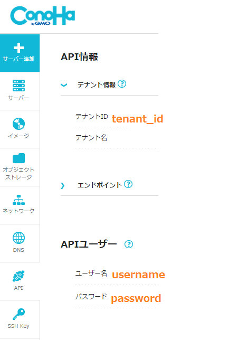Click the エンドポイント heading text

click(x=99, y=185)
